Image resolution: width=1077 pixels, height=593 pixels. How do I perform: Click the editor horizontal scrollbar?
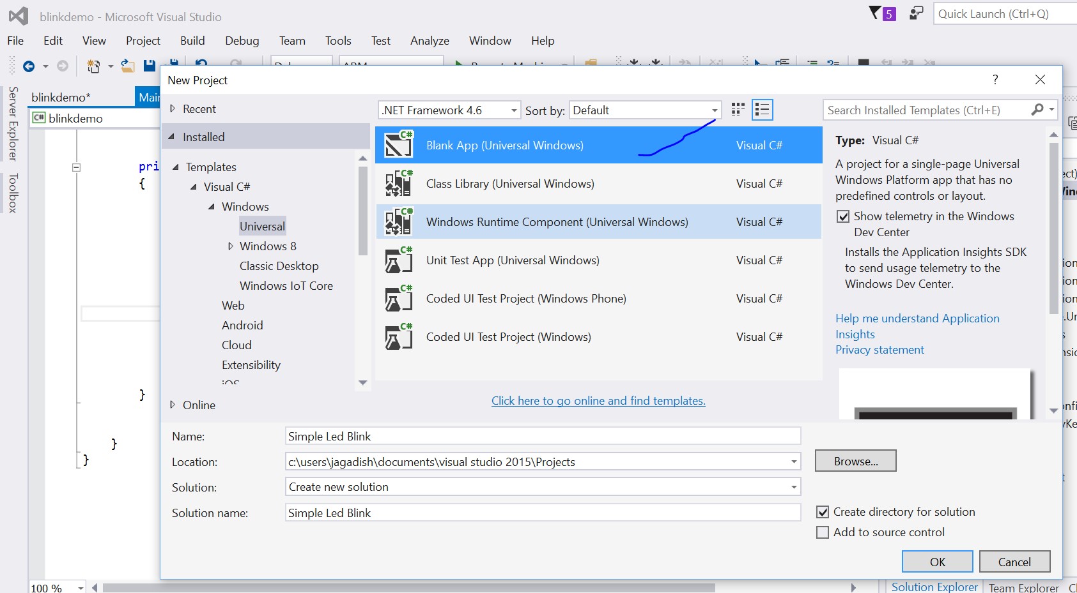tap(409, 587)
